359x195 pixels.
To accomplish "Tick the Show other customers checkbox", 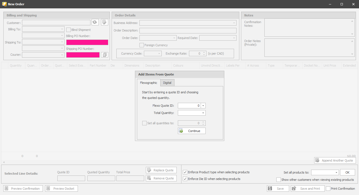I will click(279, 180).
